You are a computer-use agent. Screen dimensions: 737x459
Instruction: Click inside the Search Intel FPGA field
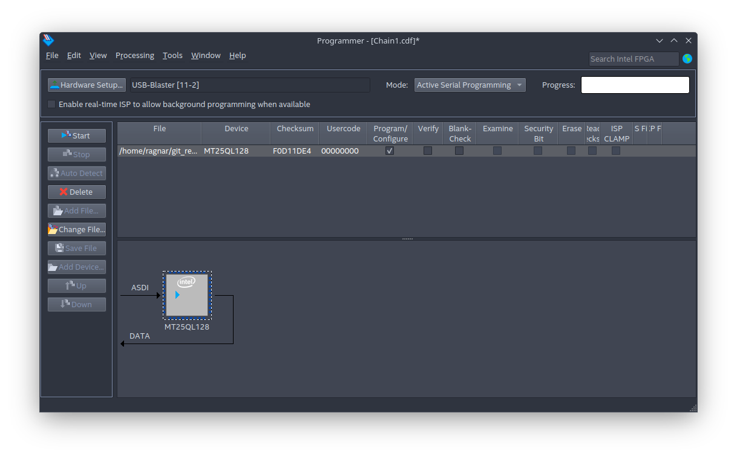[x=633, y=59]
